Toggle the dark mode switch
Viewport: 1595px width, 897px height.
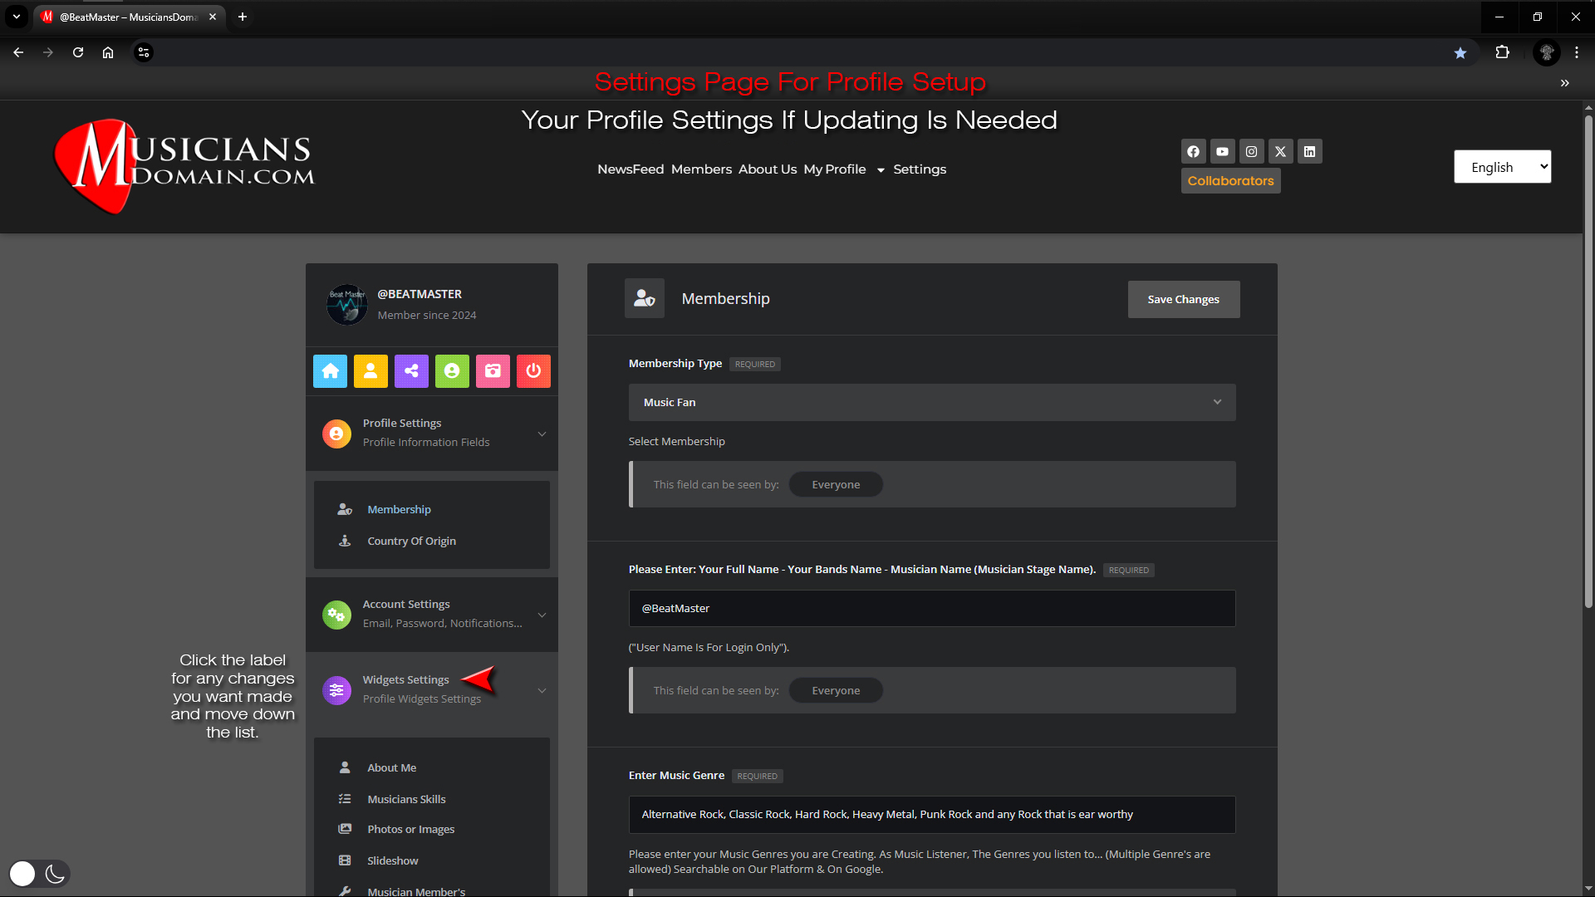(x=39, y=873)
